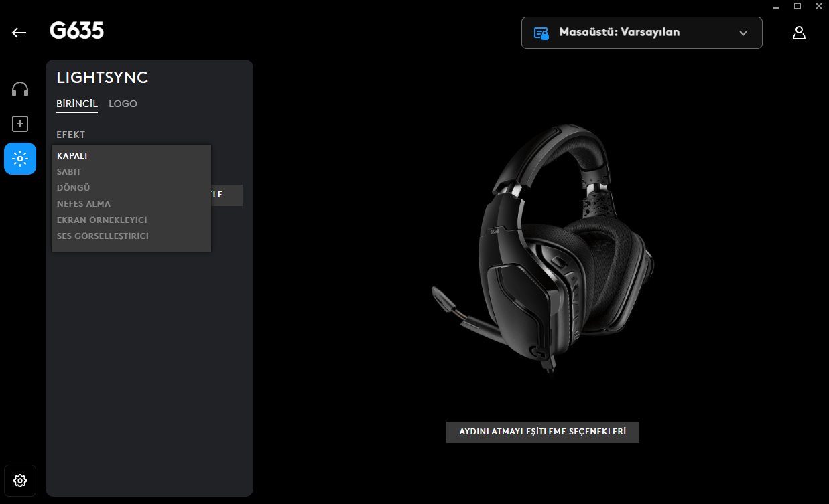Image resolution: width=829 pixels, height=504 pixels.
Task: Click AYDINLATMAYI EŞİTLEME SEÇENEKLERİ button
Action: pyautogui.click(x=543, y=432)
